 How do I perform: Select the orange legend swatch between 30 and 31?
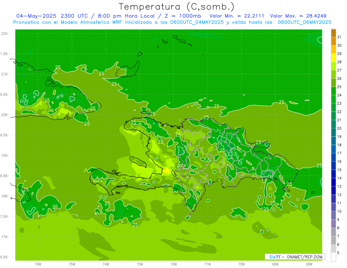click(333, 41)
